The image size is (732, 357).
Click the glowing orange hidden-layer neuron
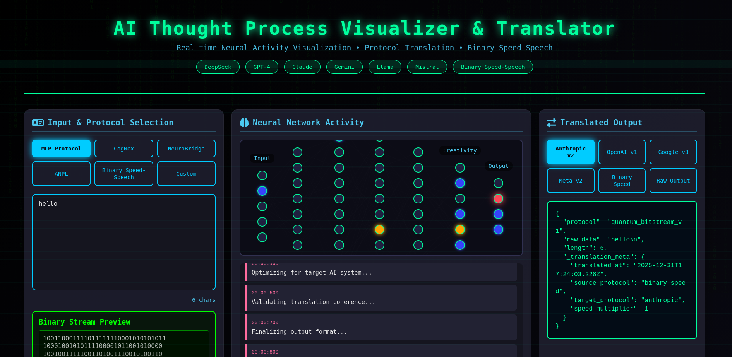pos(379,229)
